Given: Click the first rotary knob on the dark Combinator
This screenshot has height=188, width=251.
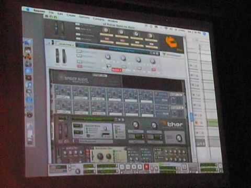Looking at the screenshot, I should [106, 30].
